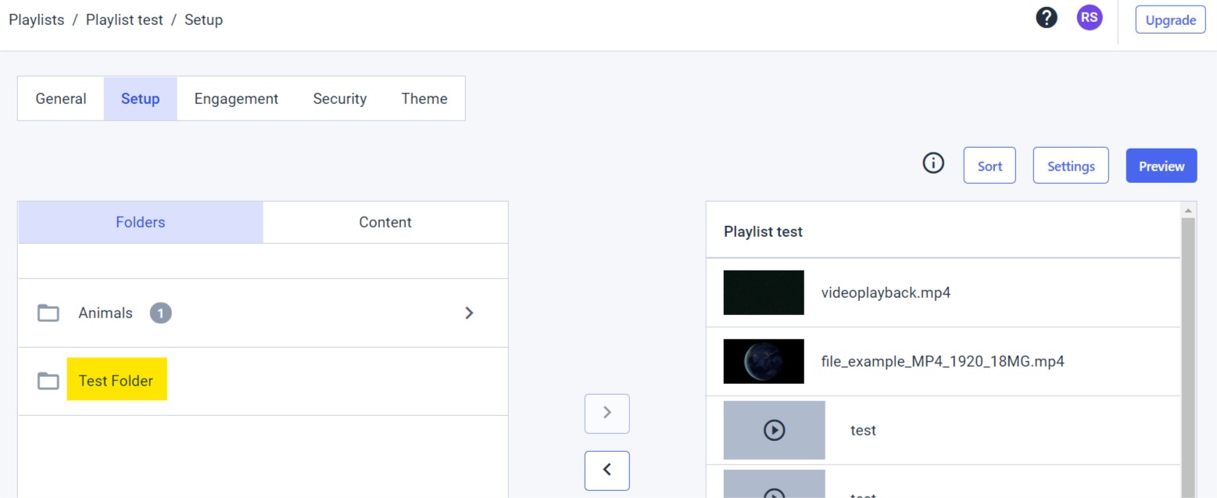Go to Playlists breadcrumb link
Screen dimensions: 1217x498
37,20
